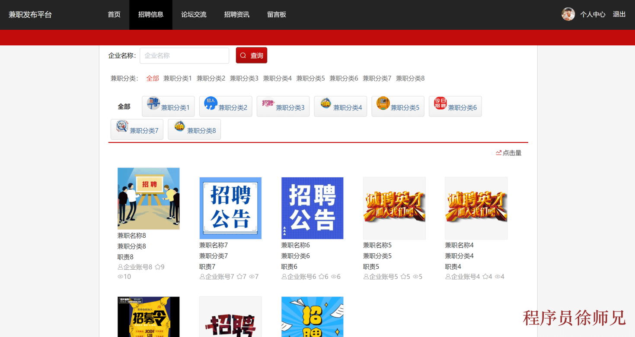Open the 兼职分类6 category card

(455, 106)
